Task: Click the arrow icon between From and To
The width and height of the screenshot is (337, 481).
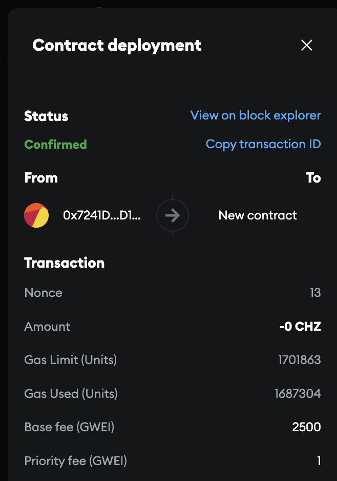Action: tap(173, 215)
